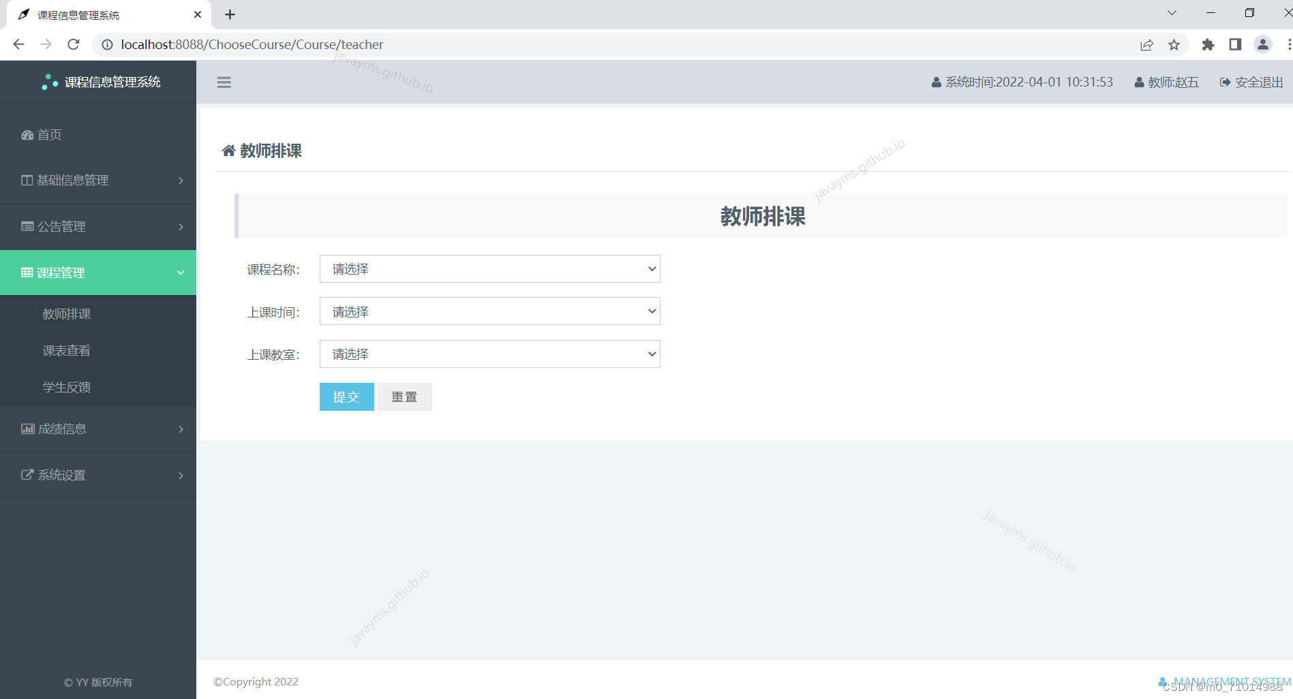1293x699 pixels.
Task: Click the dashboard icon next to 首页
Action: click(27, 135)
